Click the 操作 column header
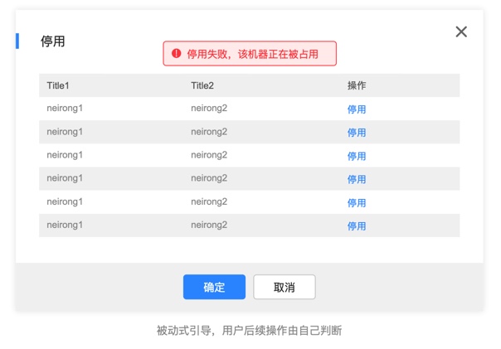This screenshot has height=349, width=501. pyautogui.click(x=357, y=85)
